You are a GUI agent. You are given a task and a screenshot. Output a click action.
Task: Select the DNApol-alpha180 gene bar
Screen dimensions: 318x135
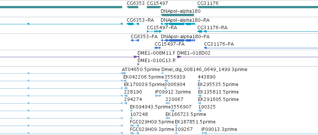[x=177, y=15]
